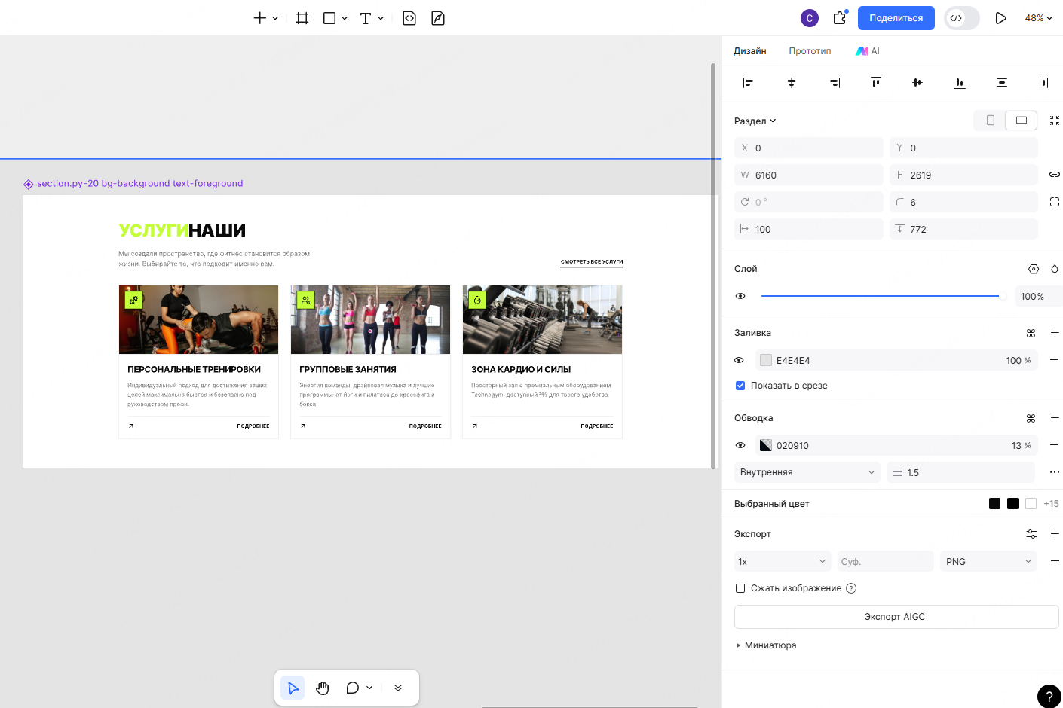Image resolution: width=1063 pixels, height=708 pixels.
Task: Hide the stroke with its visibility eye icon
Action: (740, 445)
